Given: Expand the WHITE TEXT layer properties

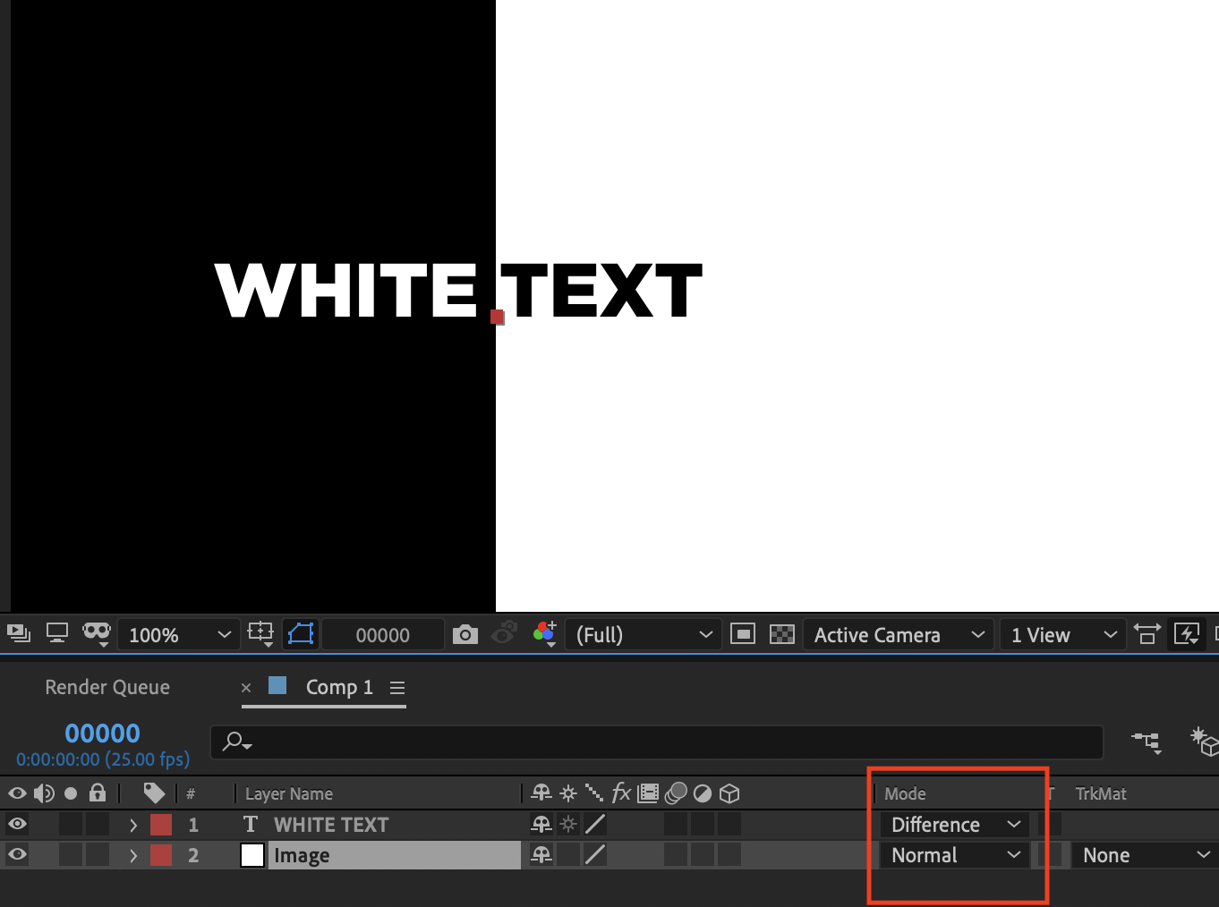Looking at the screenshot, I should [x=133, y=825].
